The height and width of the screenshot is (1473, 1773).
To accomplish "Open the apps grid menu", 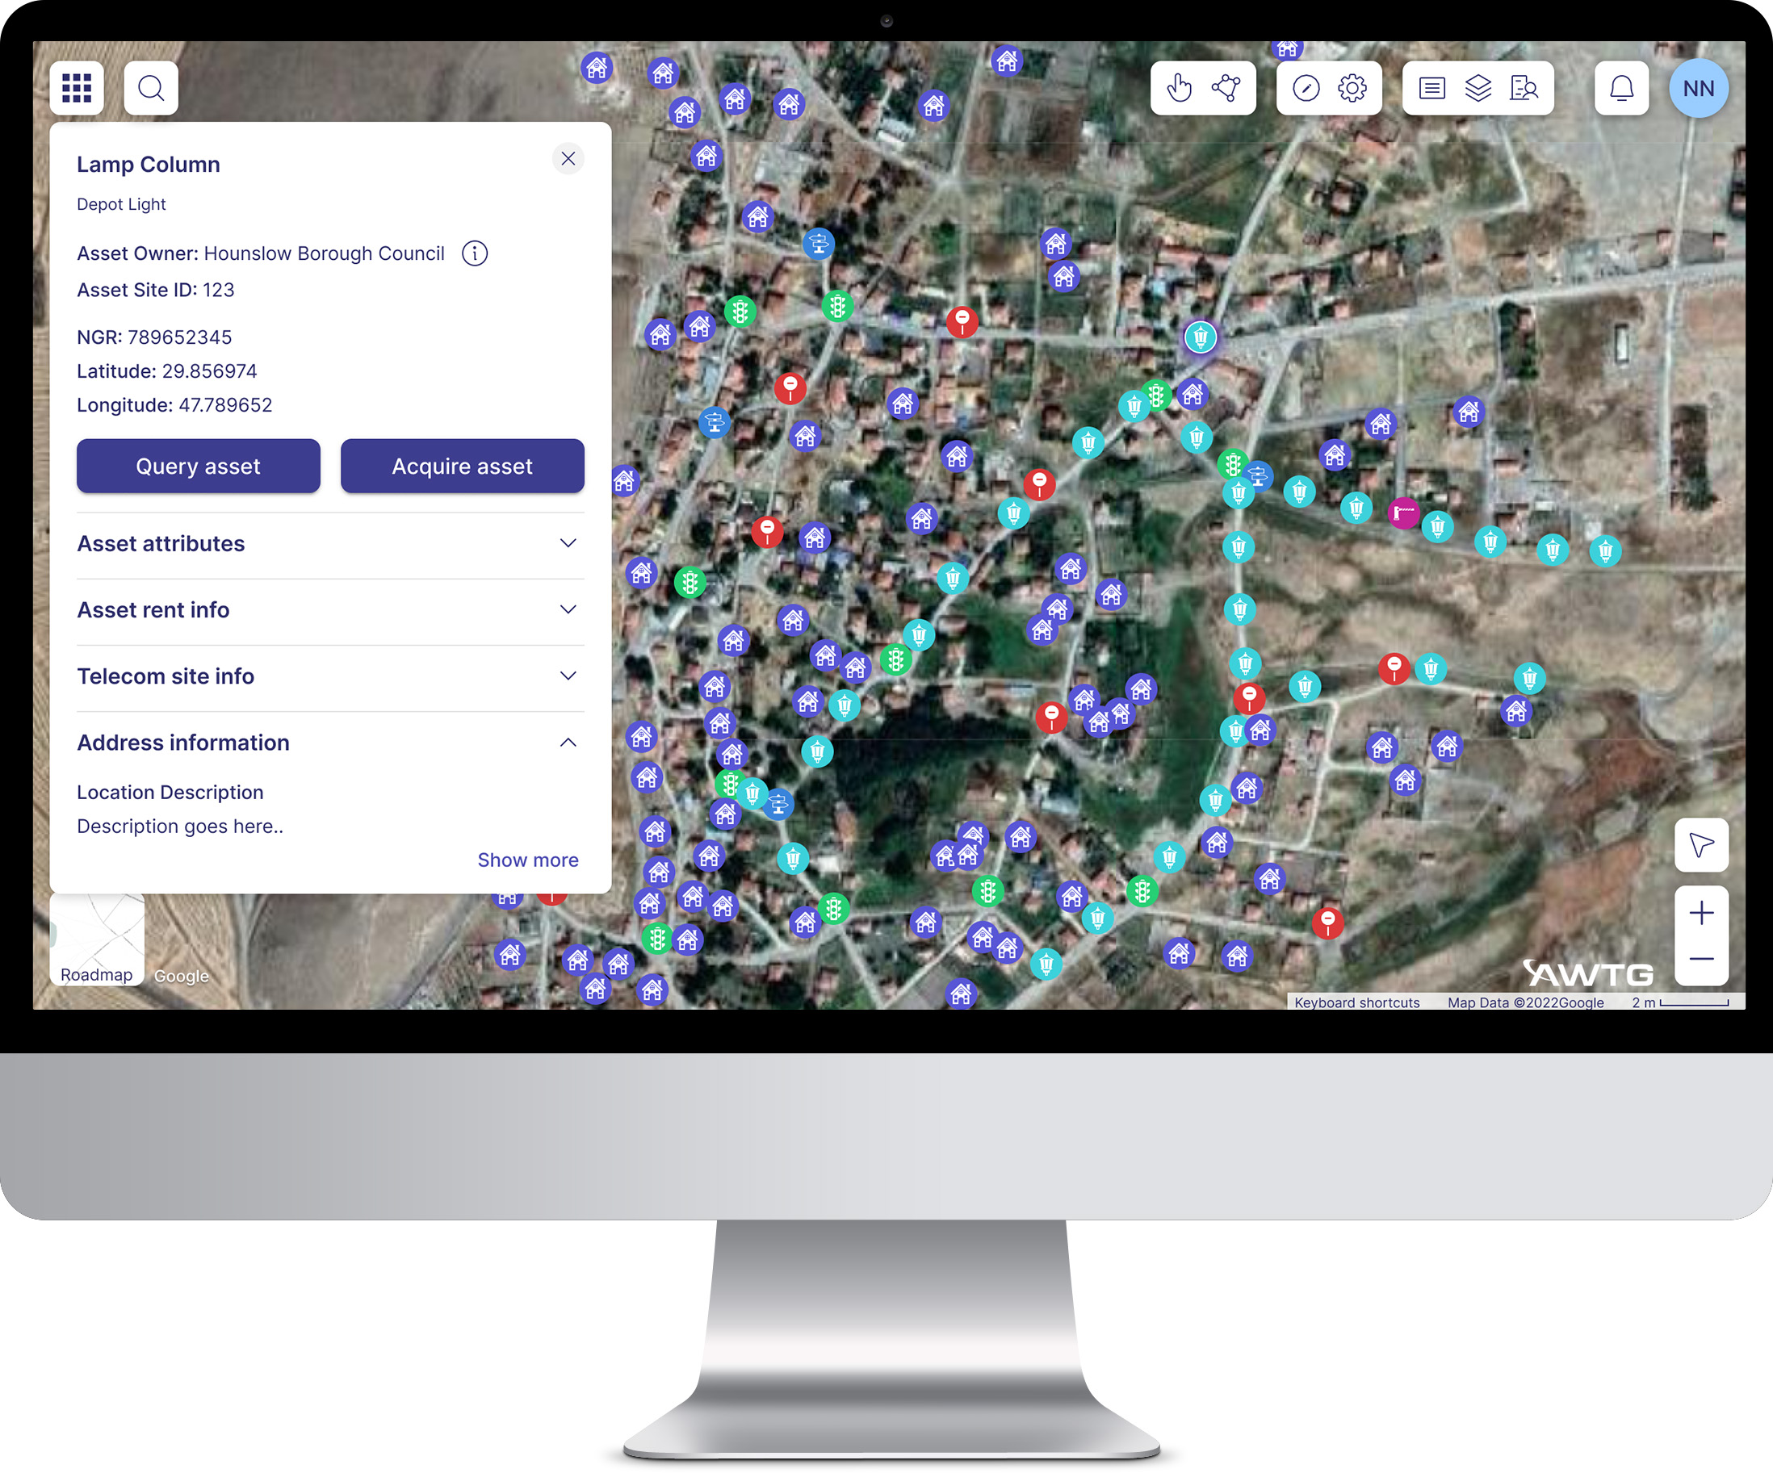I will pyautogui.click(x=77, y=88).
